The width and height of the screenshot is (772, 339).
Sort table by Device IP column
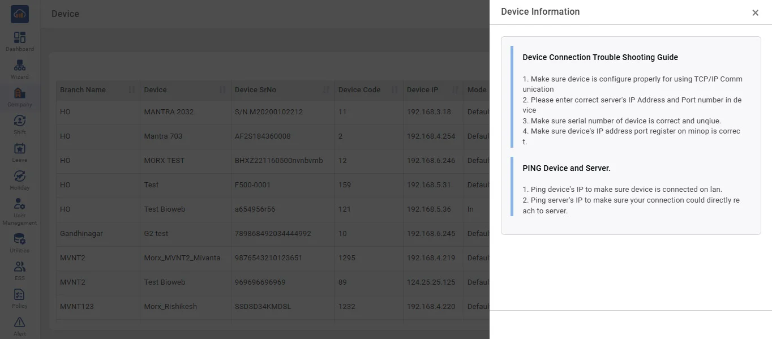(x=454, y=90)
